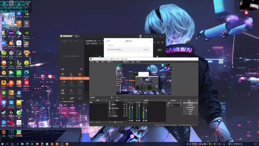
Task: Open mixer settings gear for 桌面音频 channel
Action: [143, 120]
